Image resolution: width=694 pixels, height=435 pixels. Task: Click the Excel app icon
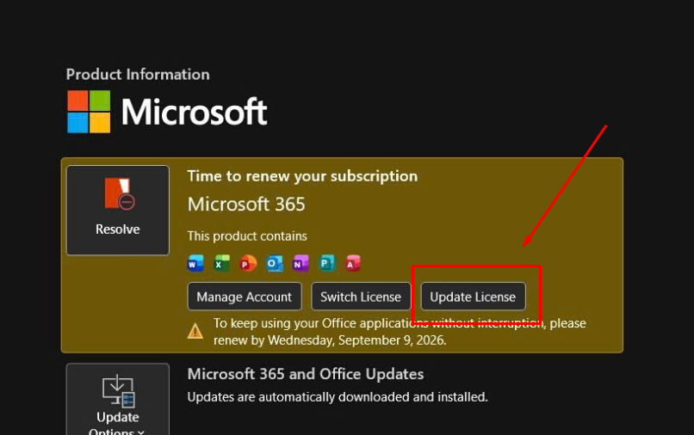(x=221, y=263)
